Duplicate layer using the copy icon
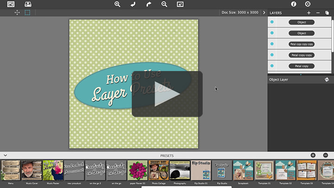This screenshot has height=188, width=334. pyautogui.click(x=327, y=13)
